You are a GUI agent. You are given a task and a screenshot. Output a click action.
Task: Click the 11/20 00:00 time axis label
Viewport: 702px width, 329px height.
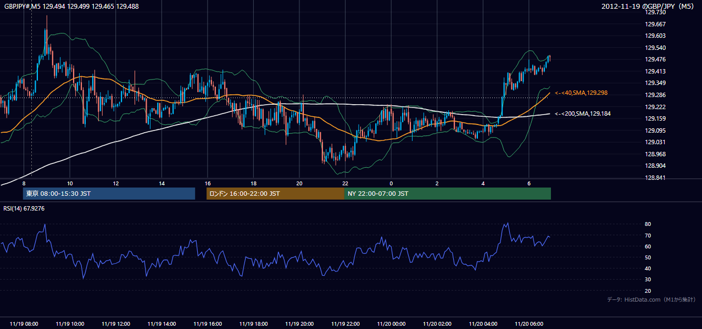click(x=391, y=324)
